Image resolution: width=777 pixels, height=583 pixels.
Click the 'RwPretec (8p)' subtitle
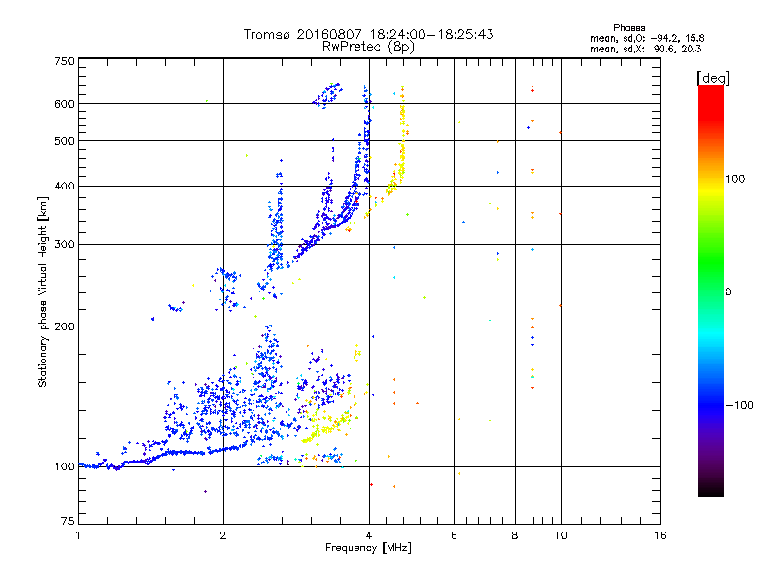point(368,47)
